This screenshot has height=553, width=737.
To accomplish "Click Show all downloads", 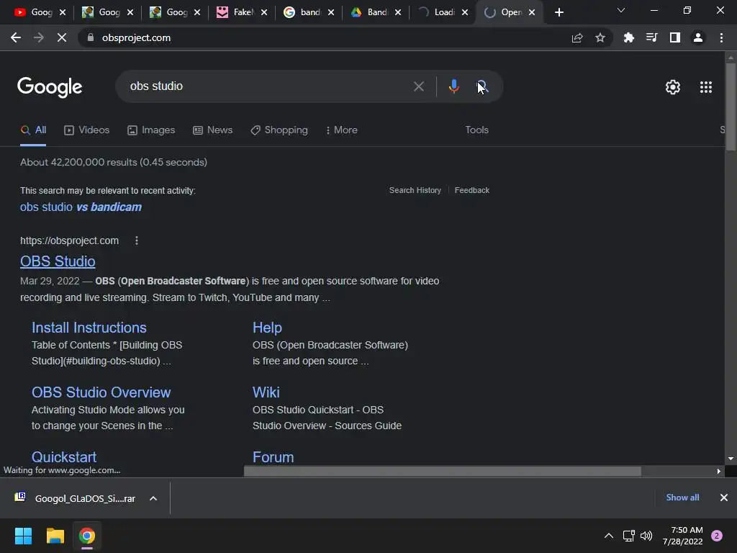I will click(x=682, y=498).
